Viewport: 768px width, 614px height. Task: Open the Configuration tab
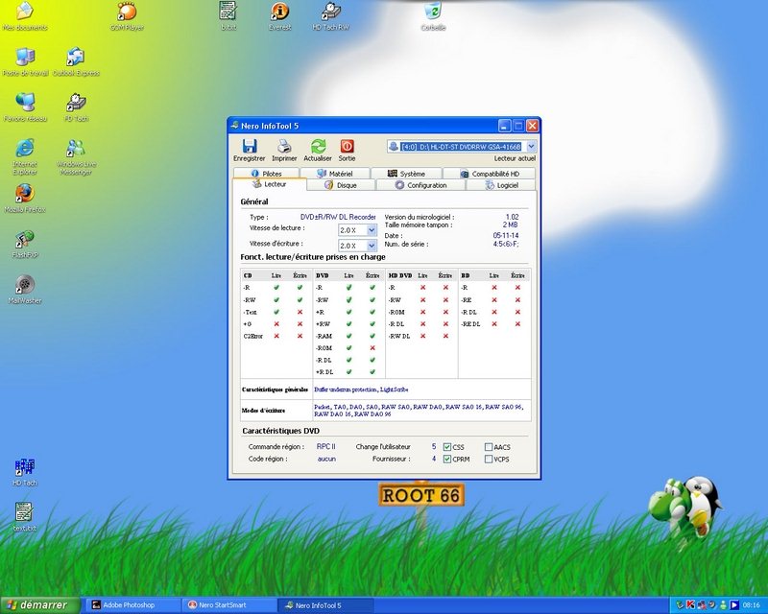coord(420,185)
